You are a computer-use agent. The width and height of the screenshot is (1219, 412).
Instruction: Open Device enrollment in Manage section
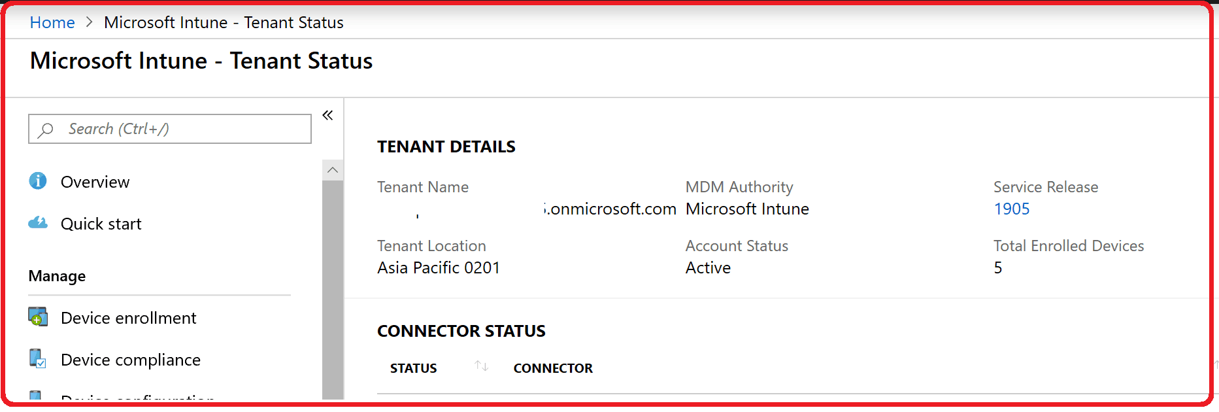point(128,318)
